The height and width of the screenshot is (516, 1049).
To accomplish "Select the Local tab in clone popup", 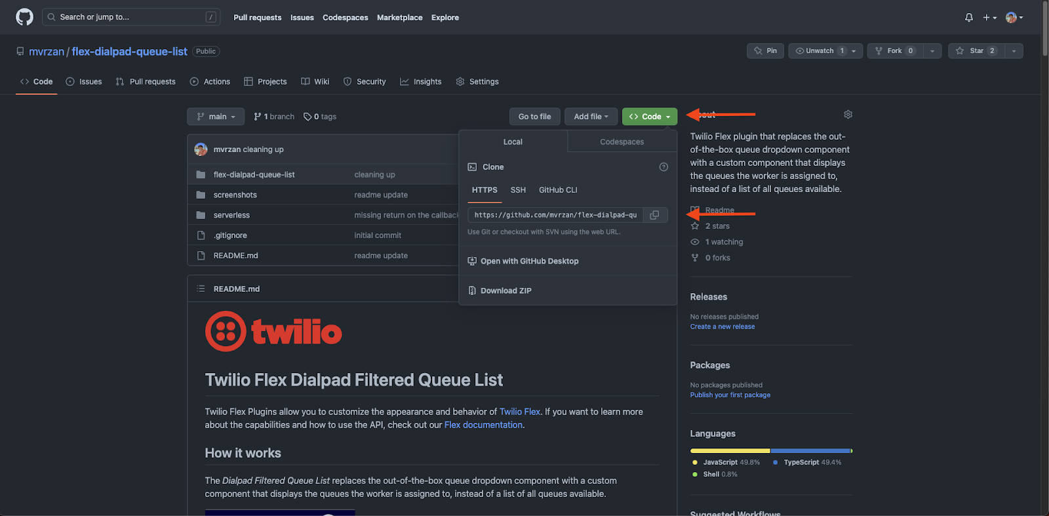I will (513, 142).
